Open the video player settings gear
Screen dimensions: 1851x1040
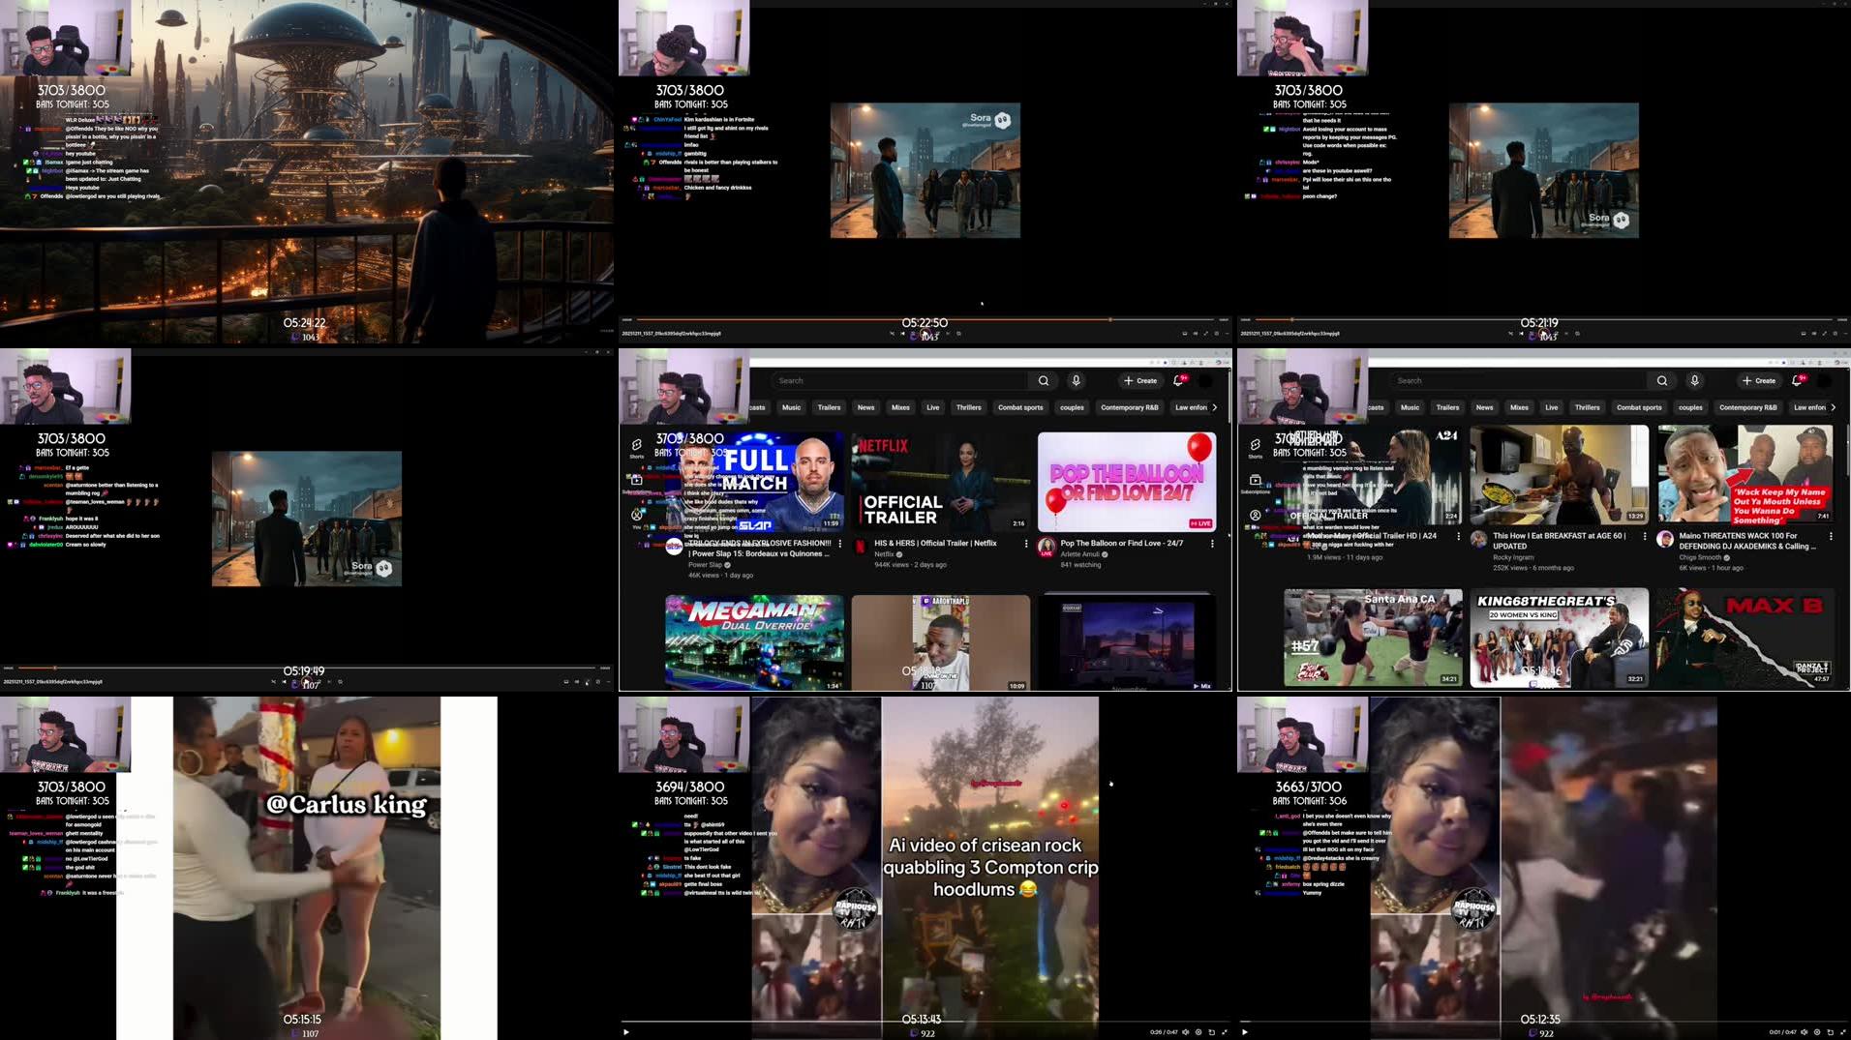(x=1199, y=1032)
